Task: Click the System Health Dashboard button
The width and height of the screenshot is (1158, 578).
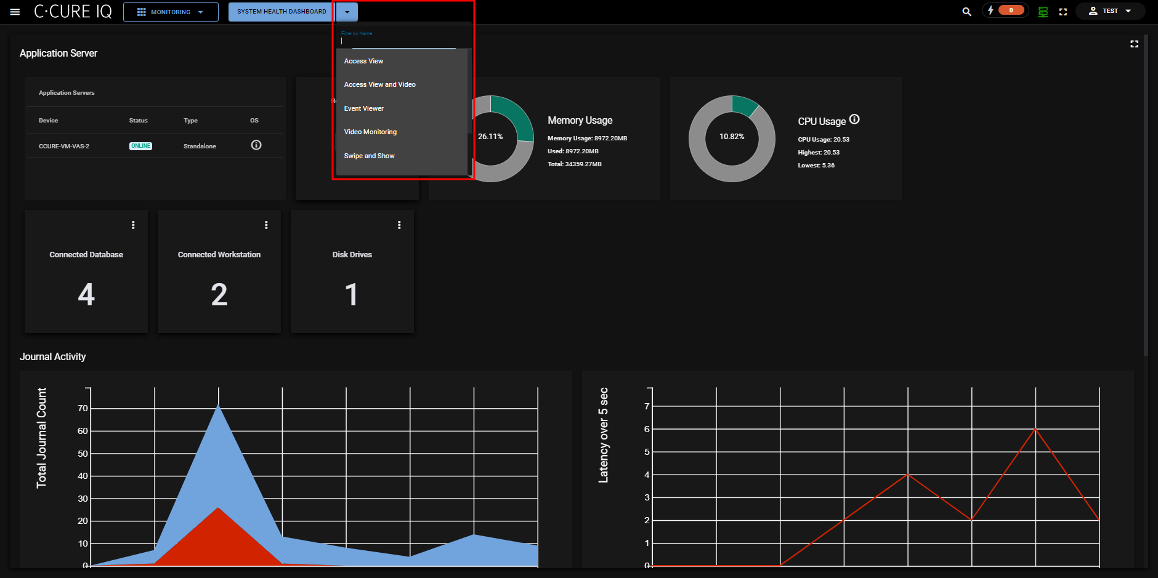Action: pos(281,12)
